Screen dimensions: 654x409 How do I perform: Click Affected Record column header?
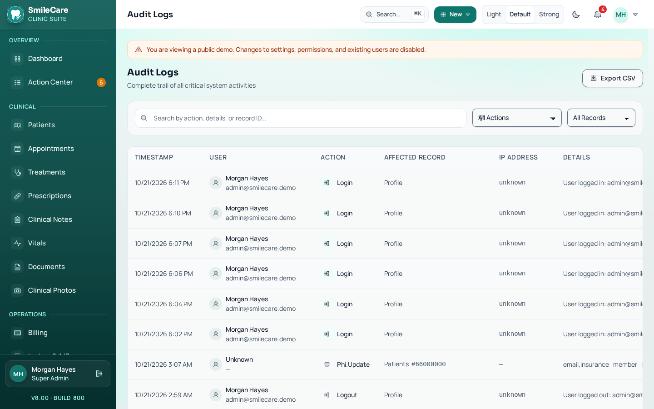[415, 157]
